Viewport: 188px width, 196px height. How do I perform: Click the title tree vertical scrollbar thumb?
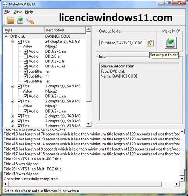click(x=89, y=66)
